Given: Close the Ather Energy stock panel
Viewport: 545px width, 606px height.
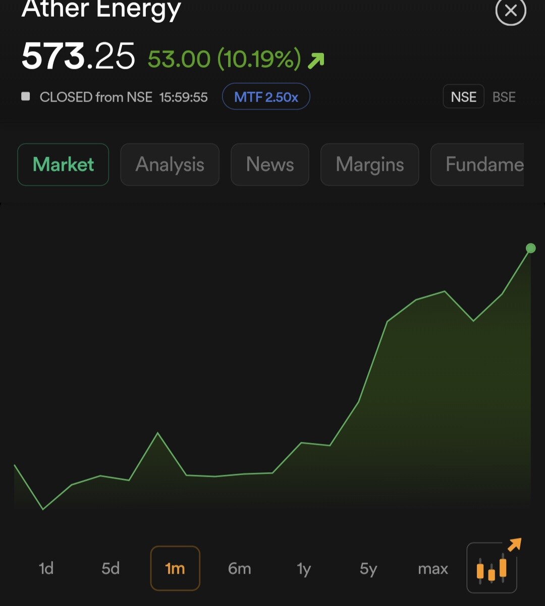Looking at the screenshot, I should [511, 11].
